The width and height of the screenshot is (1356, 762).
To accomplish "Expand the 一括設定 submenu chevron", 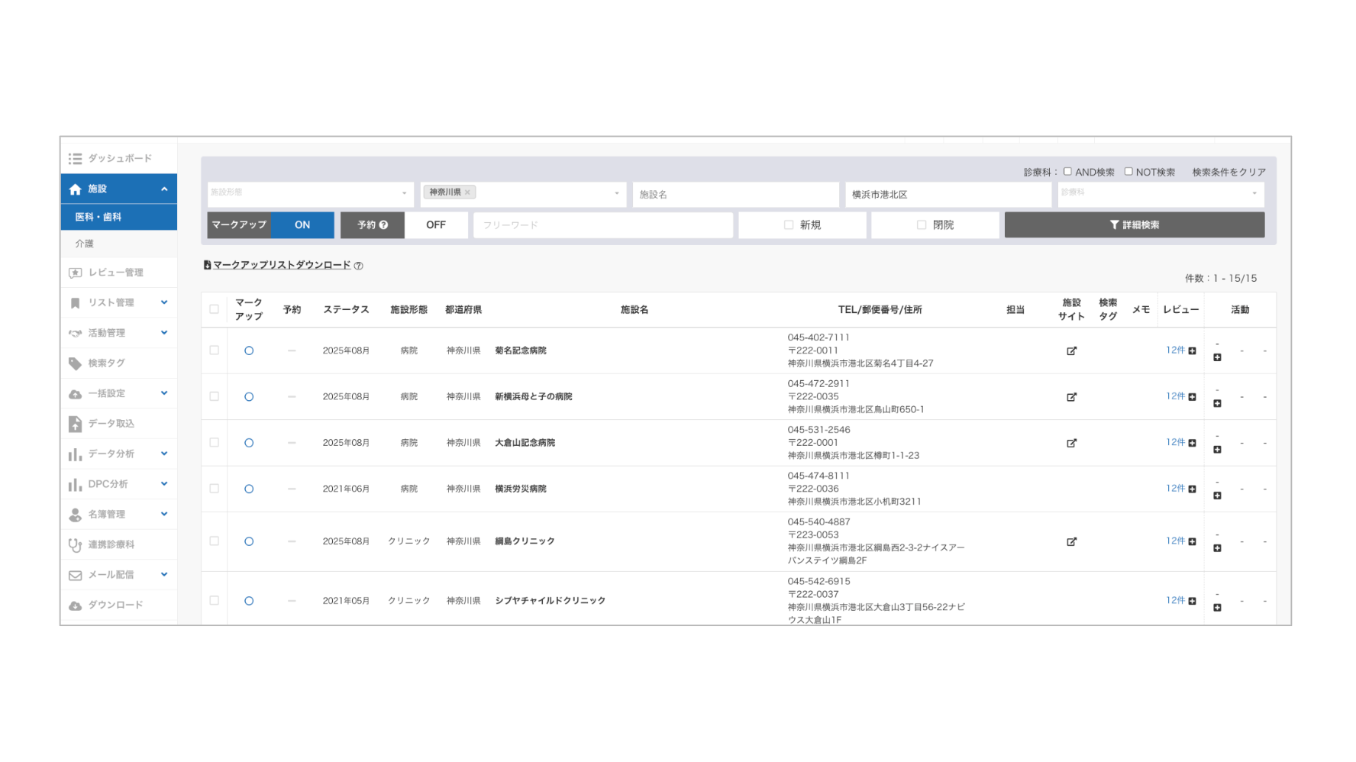I will point(164,394).
